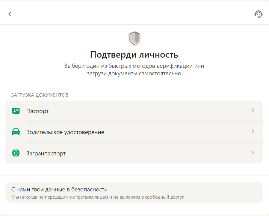
Task: Open the Паспорт row chevron
Action: pyautogui.click(x=253, y=110)
